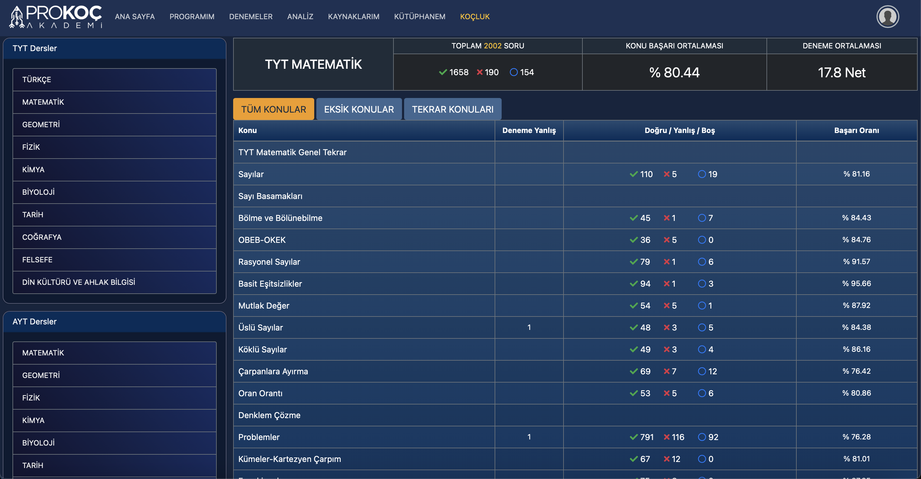This screenshot has width=921, height=479.
Task: Open the KOÇLUK navigation item
Action: click(475, 16)
